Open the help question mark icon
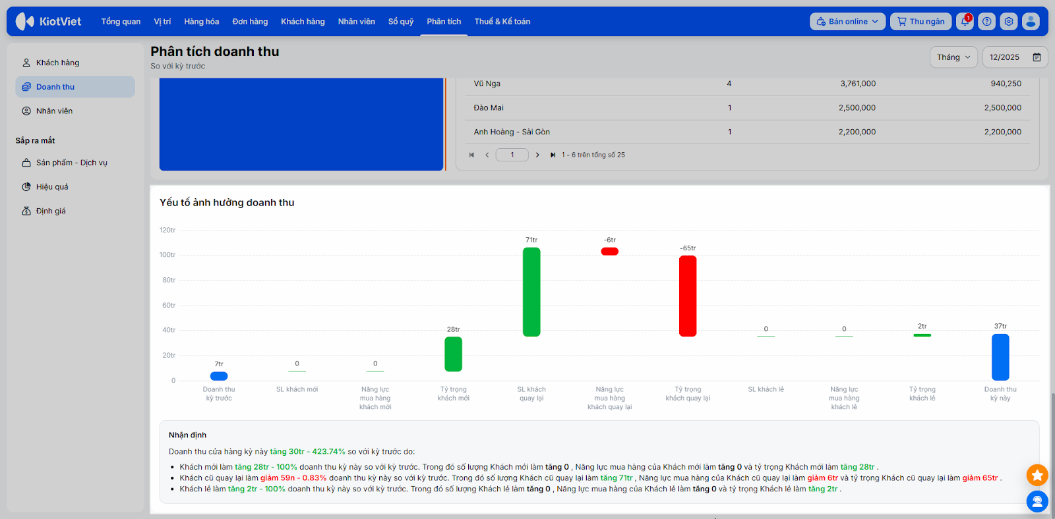 986,21
